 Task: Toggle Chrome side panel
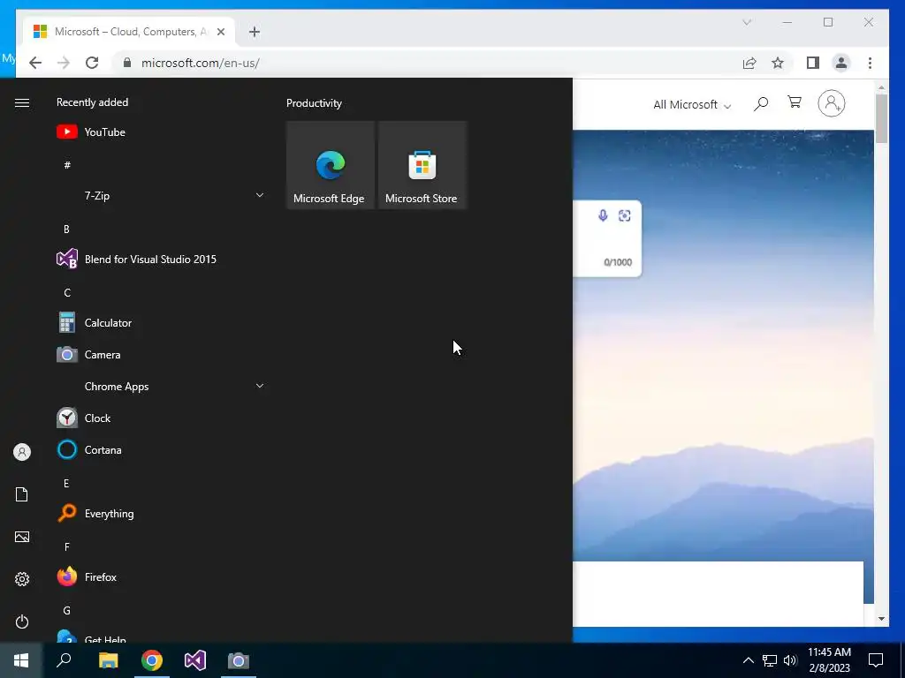[813, 63]
